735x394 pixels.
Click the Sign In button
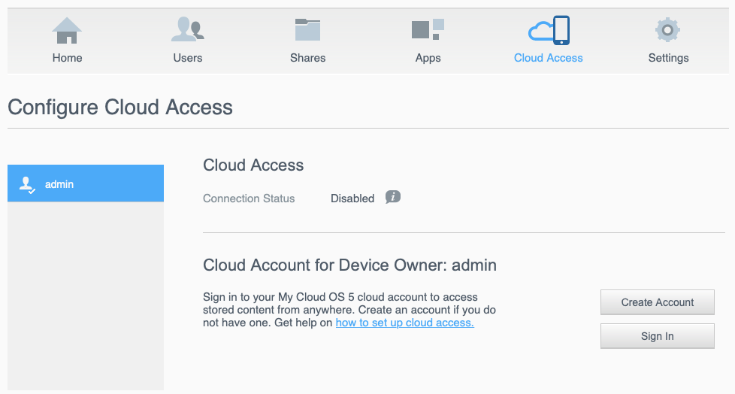tap(657, 336)
